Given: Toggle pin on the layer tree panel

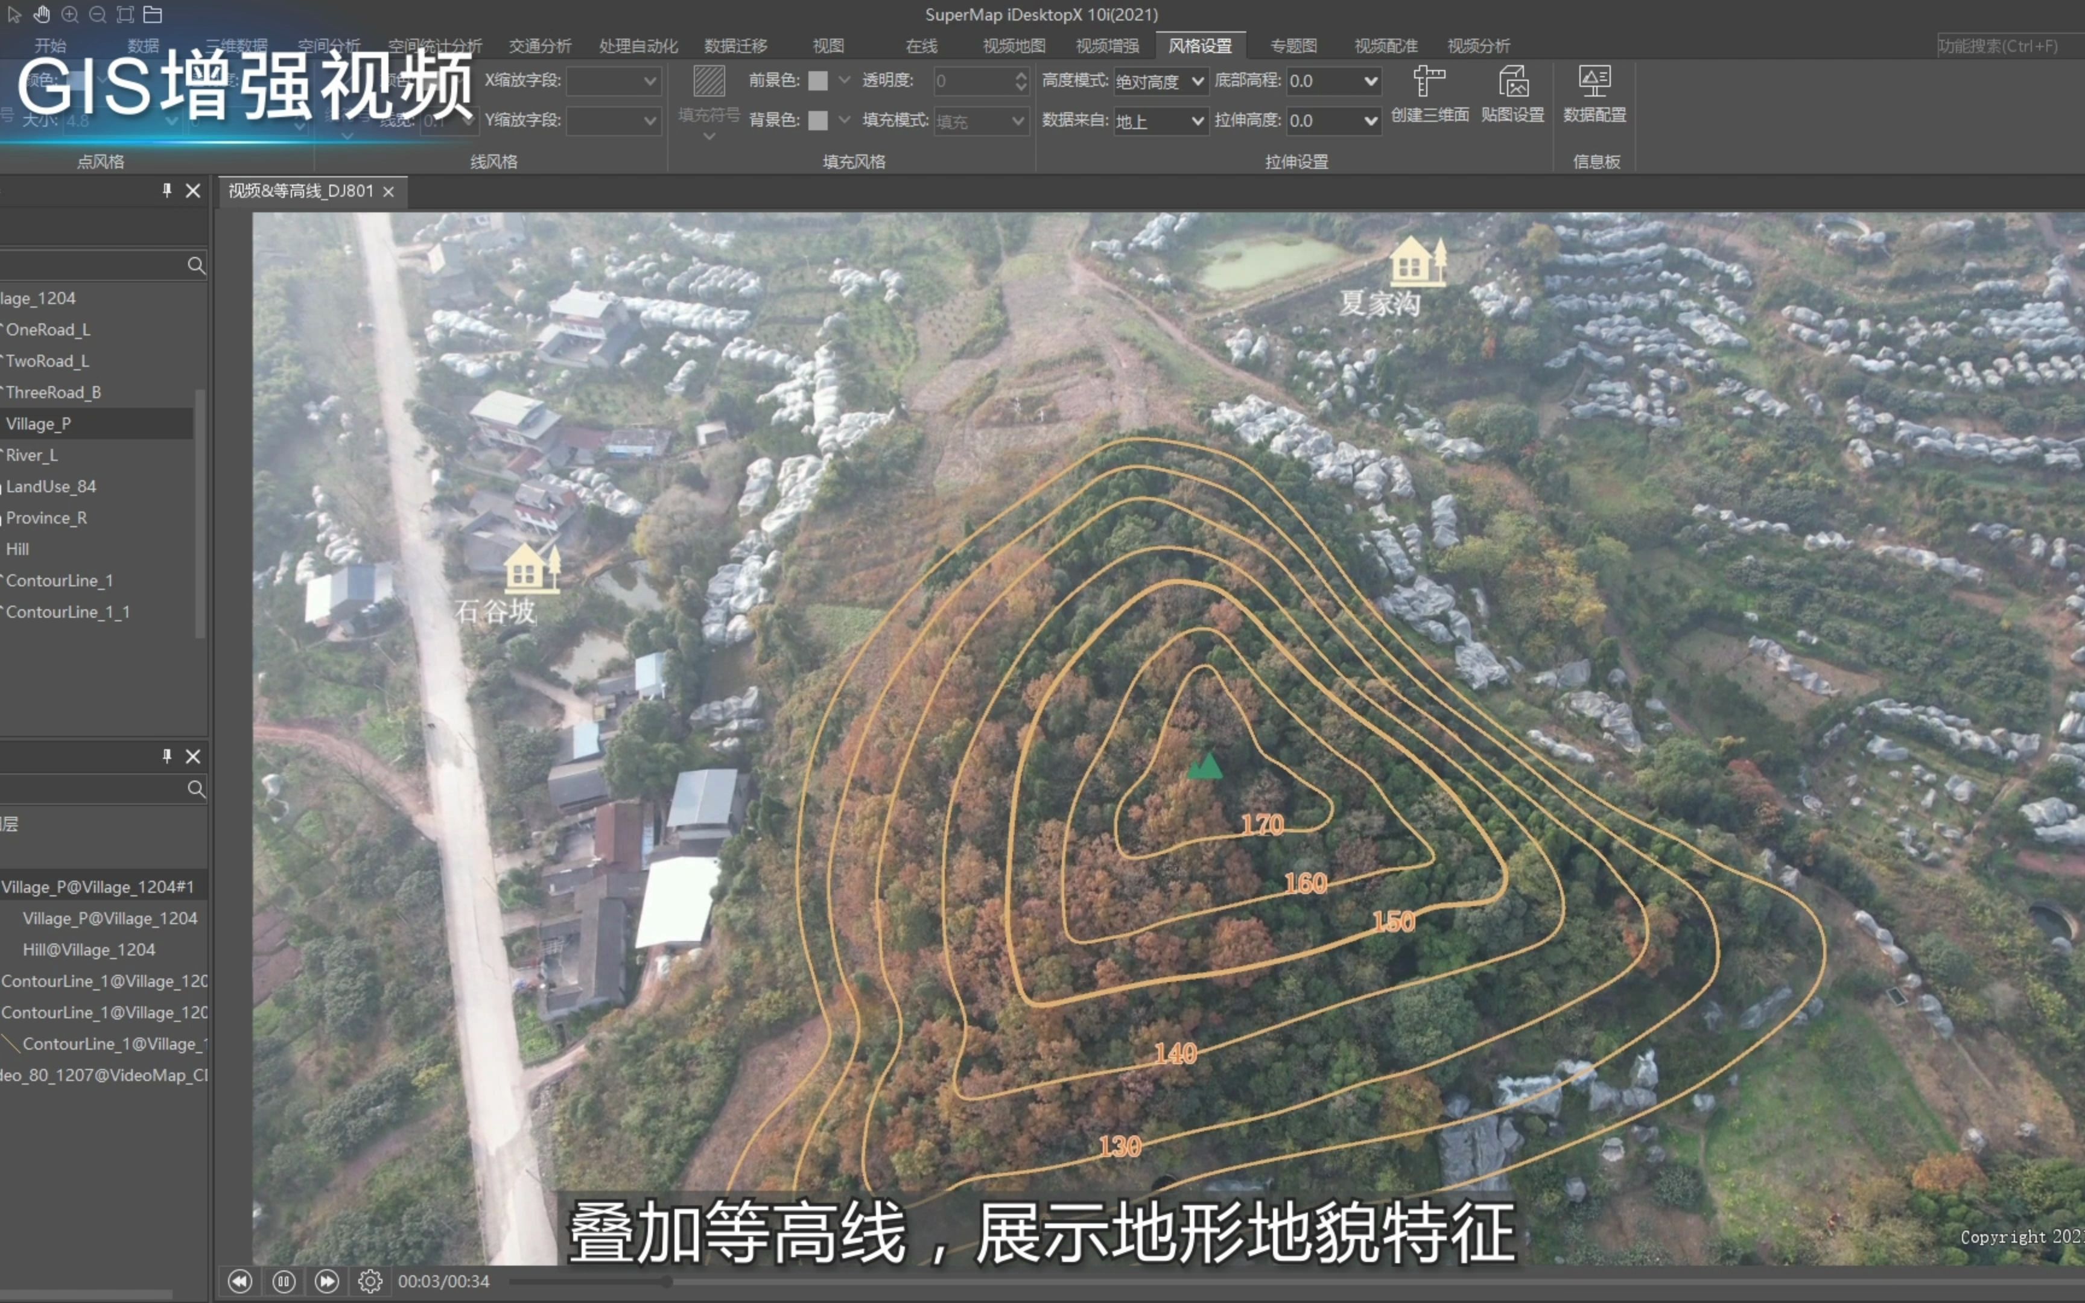Looking at the screenshot, I should (x=167, y=191).
